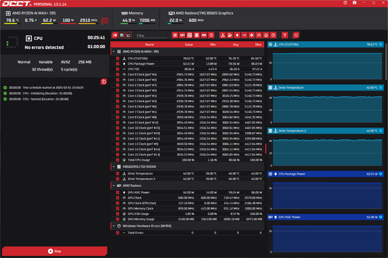
Task: Copy the test log with clipboard icon
Action: point(104,82)
